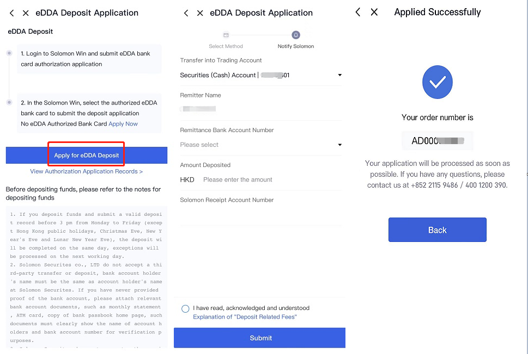Open View Authorization Application Records

[87, 171]
